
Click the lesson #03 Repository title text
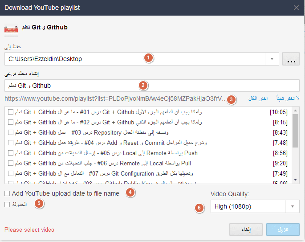(x=92, y=132)
